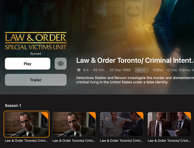This screenshot has height=148, width=194.
Task: Open the second episode thumbnail with microphone scene
Action: point(74,124)
